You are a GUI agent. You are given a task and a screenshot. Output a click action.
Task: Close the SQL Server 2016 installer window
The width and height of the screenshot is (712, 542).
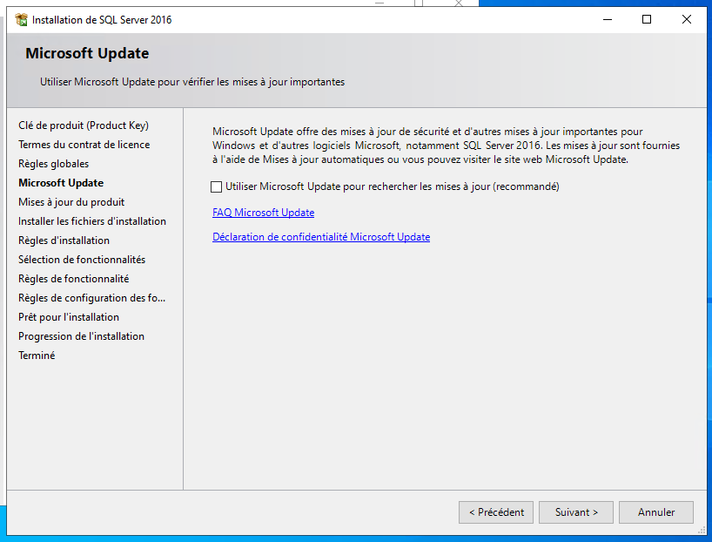click(687, 19)
